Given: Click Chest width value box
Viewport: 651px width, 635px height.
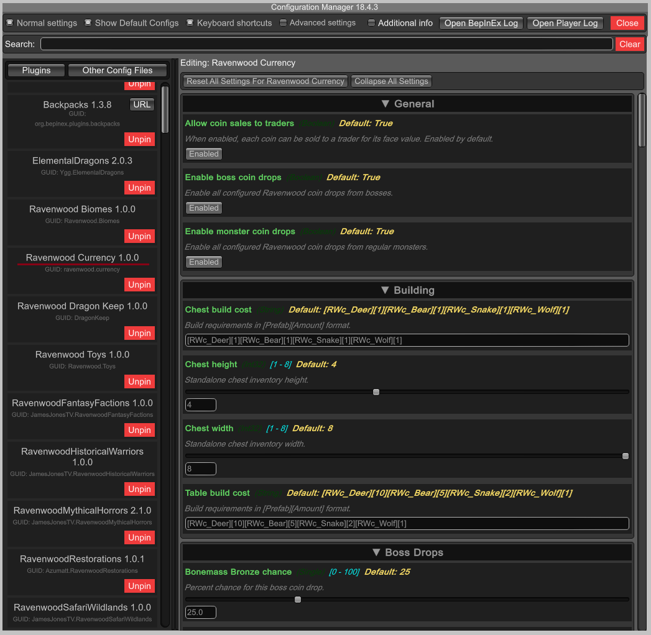Looking at the screenshot, I should click(x=201, y=469).
